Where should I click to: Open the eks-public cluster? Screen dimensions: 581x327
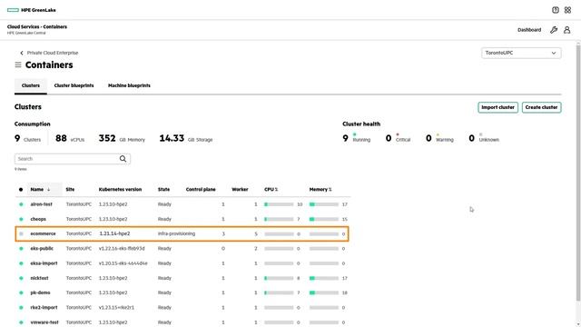(42, 249)
